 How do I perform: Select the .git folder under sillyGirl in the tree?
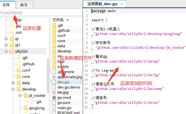point(25,58)
